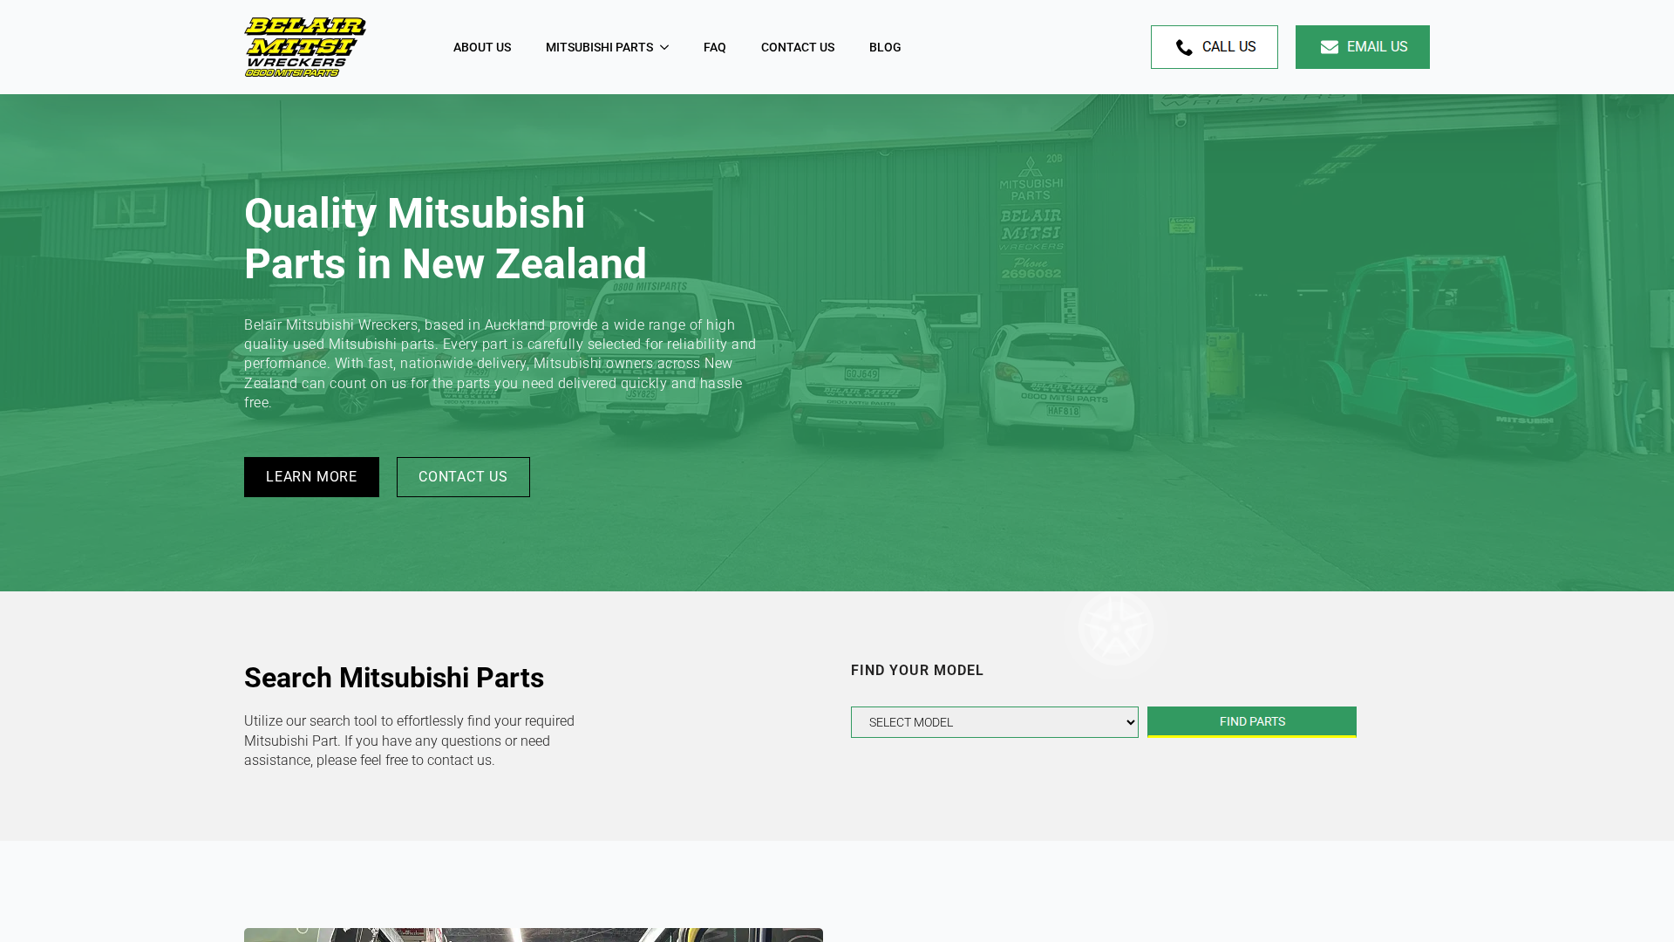Click the Call Us button text
The image size is (1674, 942).
[x=1228, y=47]
